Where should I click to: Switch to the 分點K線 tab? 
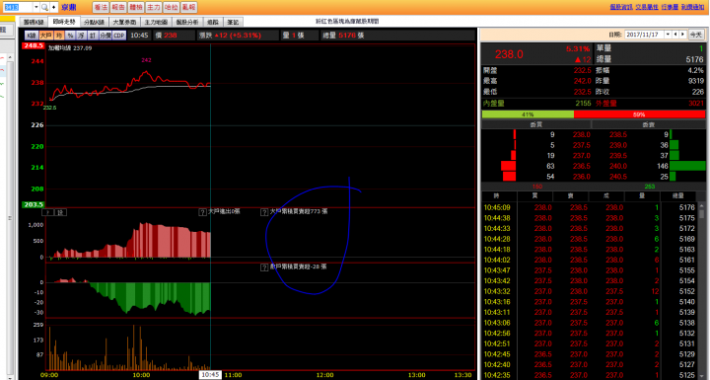coord(95,22)
